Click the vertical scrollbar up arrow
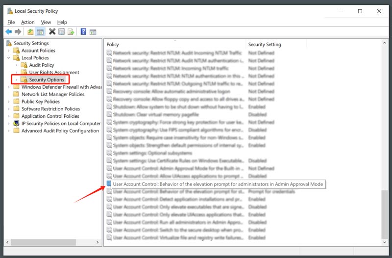Screen dimensions: 392x258 [x=384, y=43]
